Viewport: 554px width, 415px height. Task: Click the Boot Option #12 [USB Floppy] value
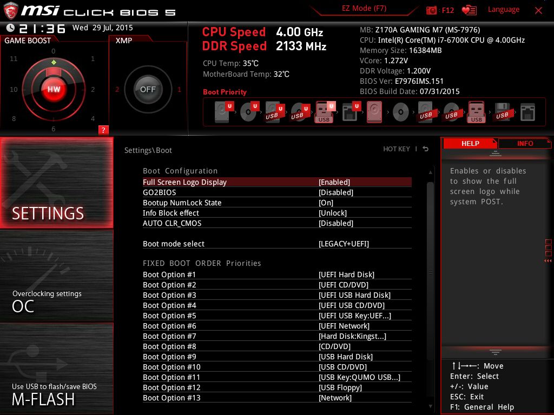click(340, 387)
